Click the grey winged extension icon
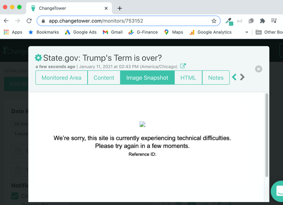Screen dimensions: 283x205 click(x=240, y=21)
